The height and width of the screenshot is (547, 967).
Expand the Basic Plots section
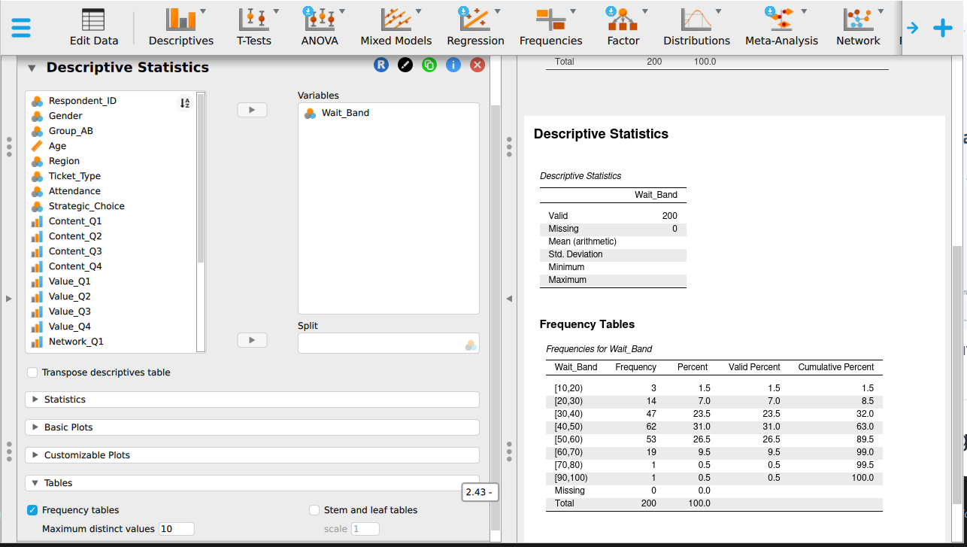[x=253, y=427]
